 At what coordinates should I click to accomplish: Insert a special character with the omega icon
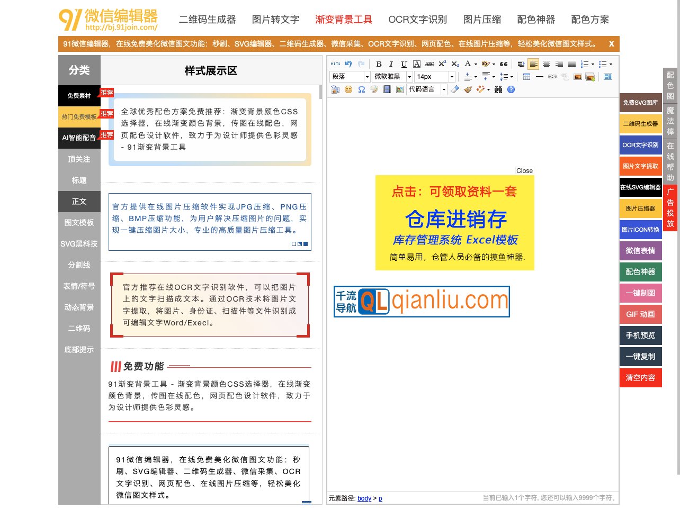[361, 89]
